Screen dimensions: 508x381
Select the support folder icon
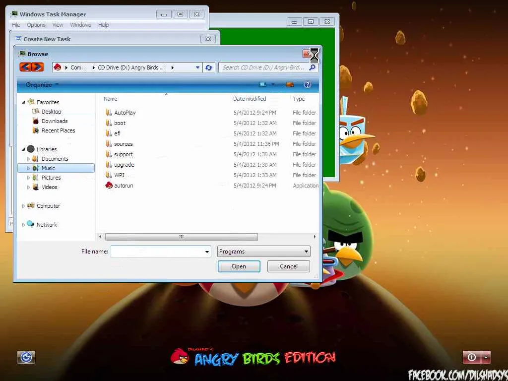(109, 154)
